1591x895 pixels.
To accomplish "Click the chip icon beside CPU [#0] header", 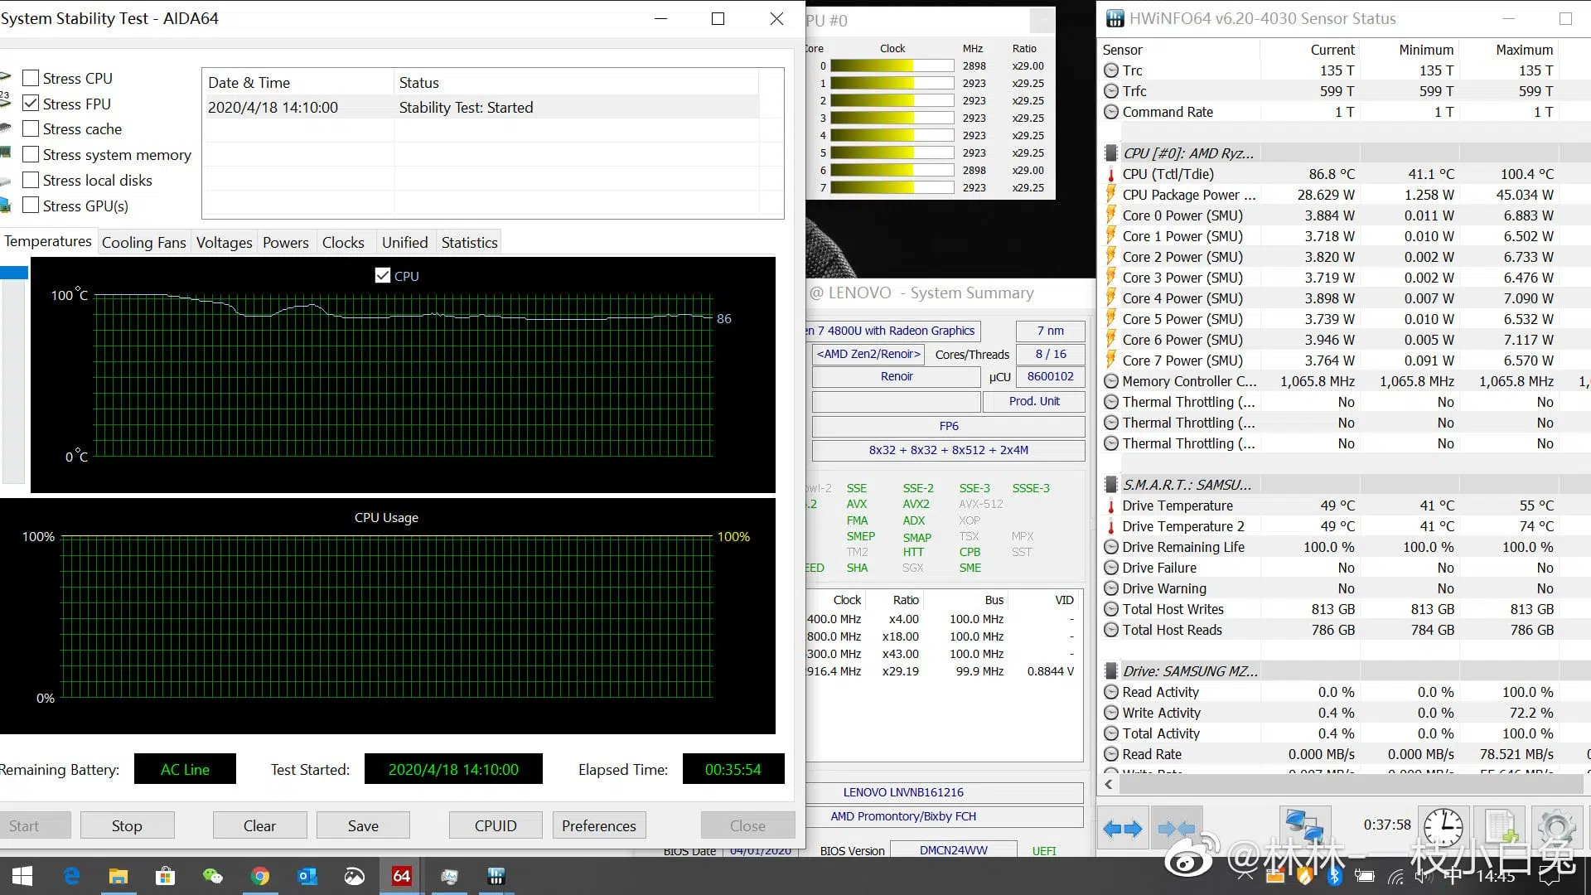I will coord(1111,153).
